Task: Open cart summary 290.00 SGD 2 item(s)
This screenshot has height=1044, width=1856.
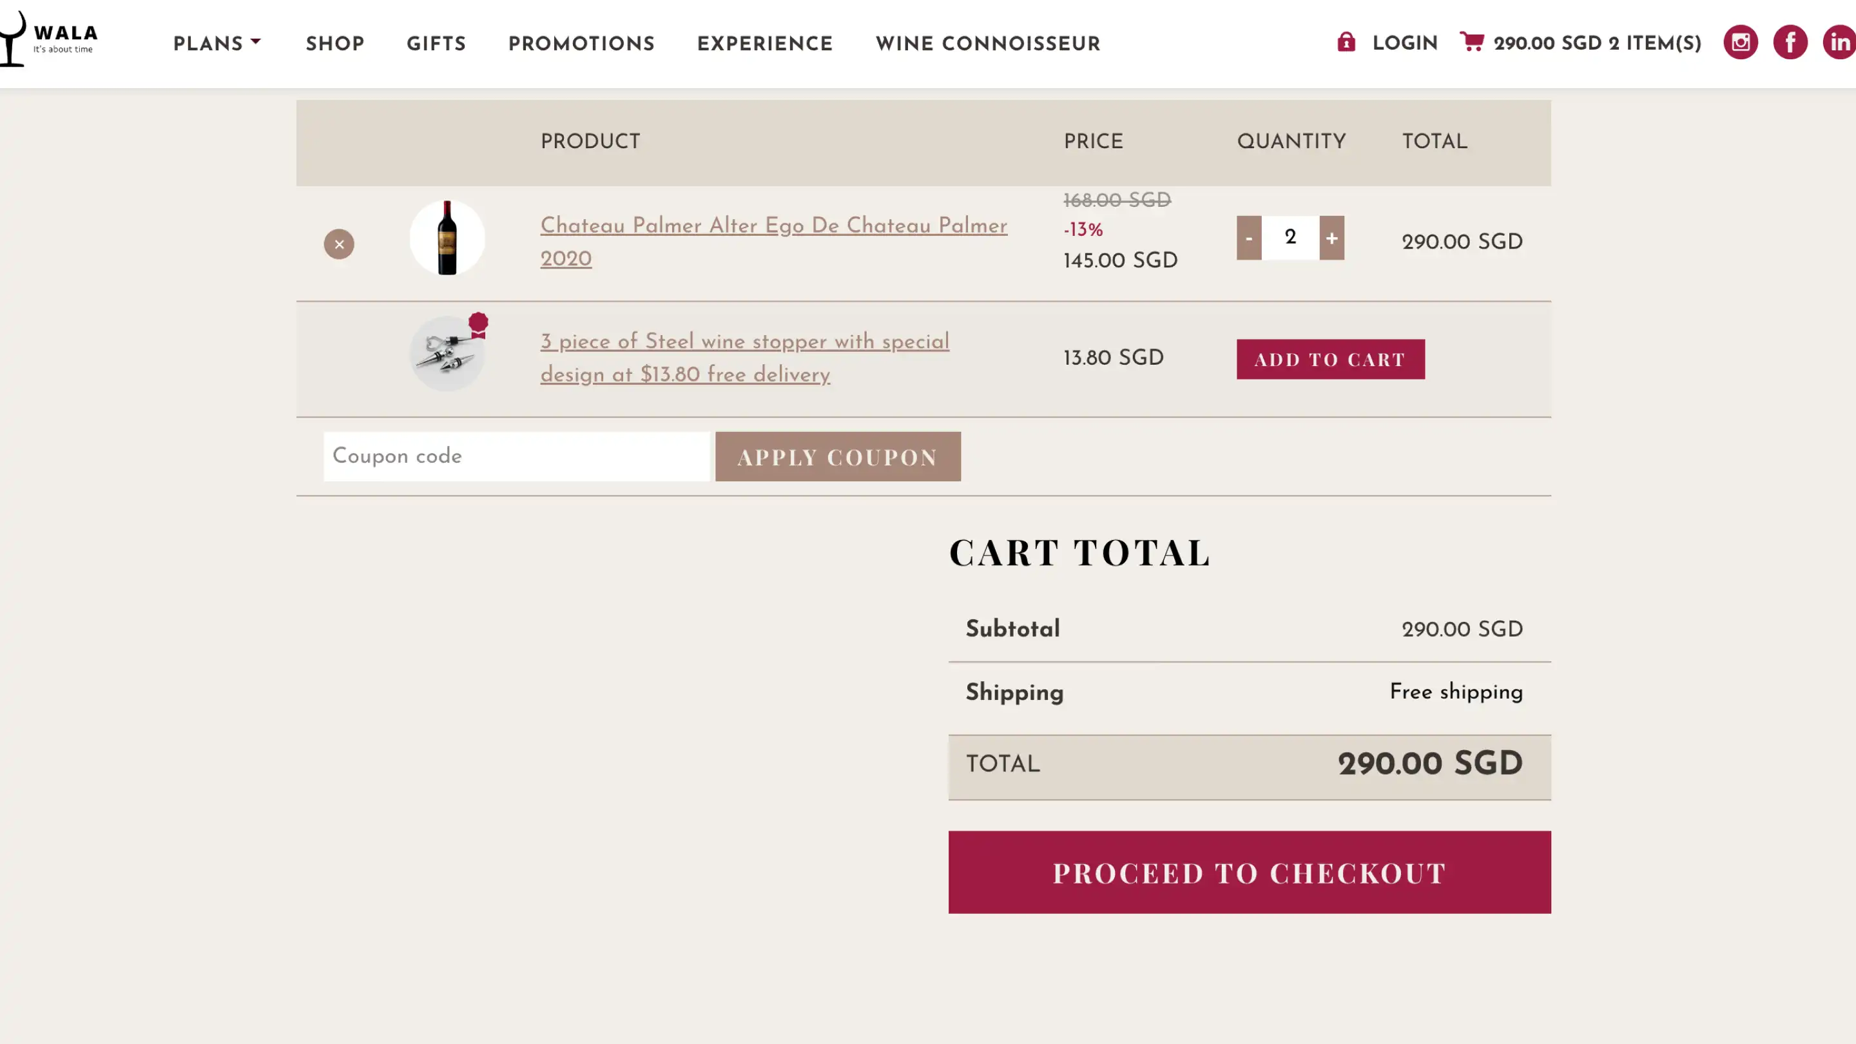Action: point(1597,43)
